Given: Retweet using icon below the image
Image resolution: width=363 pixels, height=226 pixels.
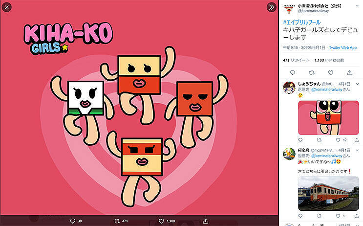Looking at the screenshot, I should click(118, 221).
